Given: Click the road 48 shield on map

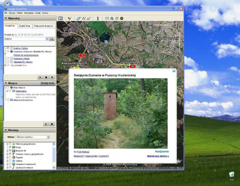Looking at the screenshot, I should (132, 67).
